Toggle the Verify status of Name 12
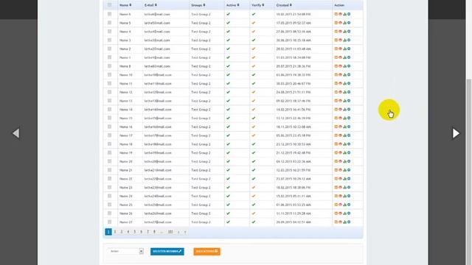 coord(254,92)
